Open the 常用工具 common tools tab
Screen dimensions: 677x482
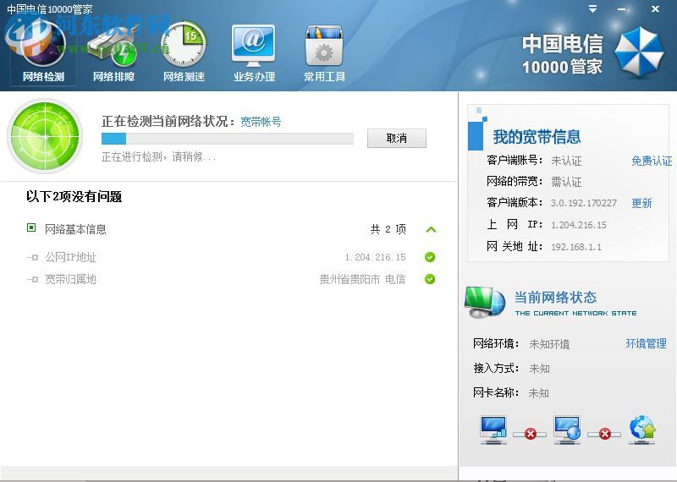324,53
